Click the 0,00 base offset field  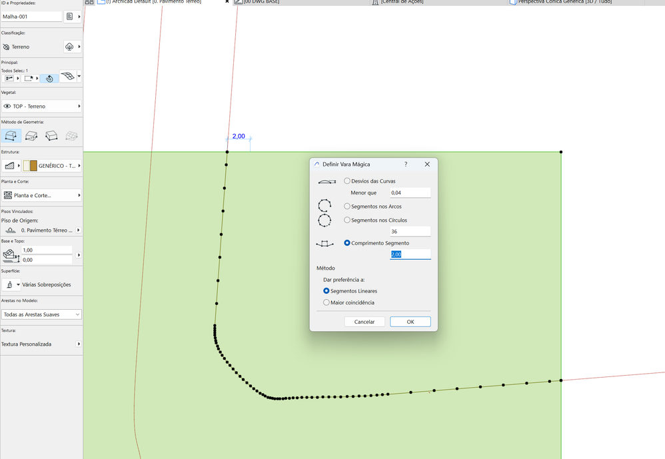tap(47, 260)
